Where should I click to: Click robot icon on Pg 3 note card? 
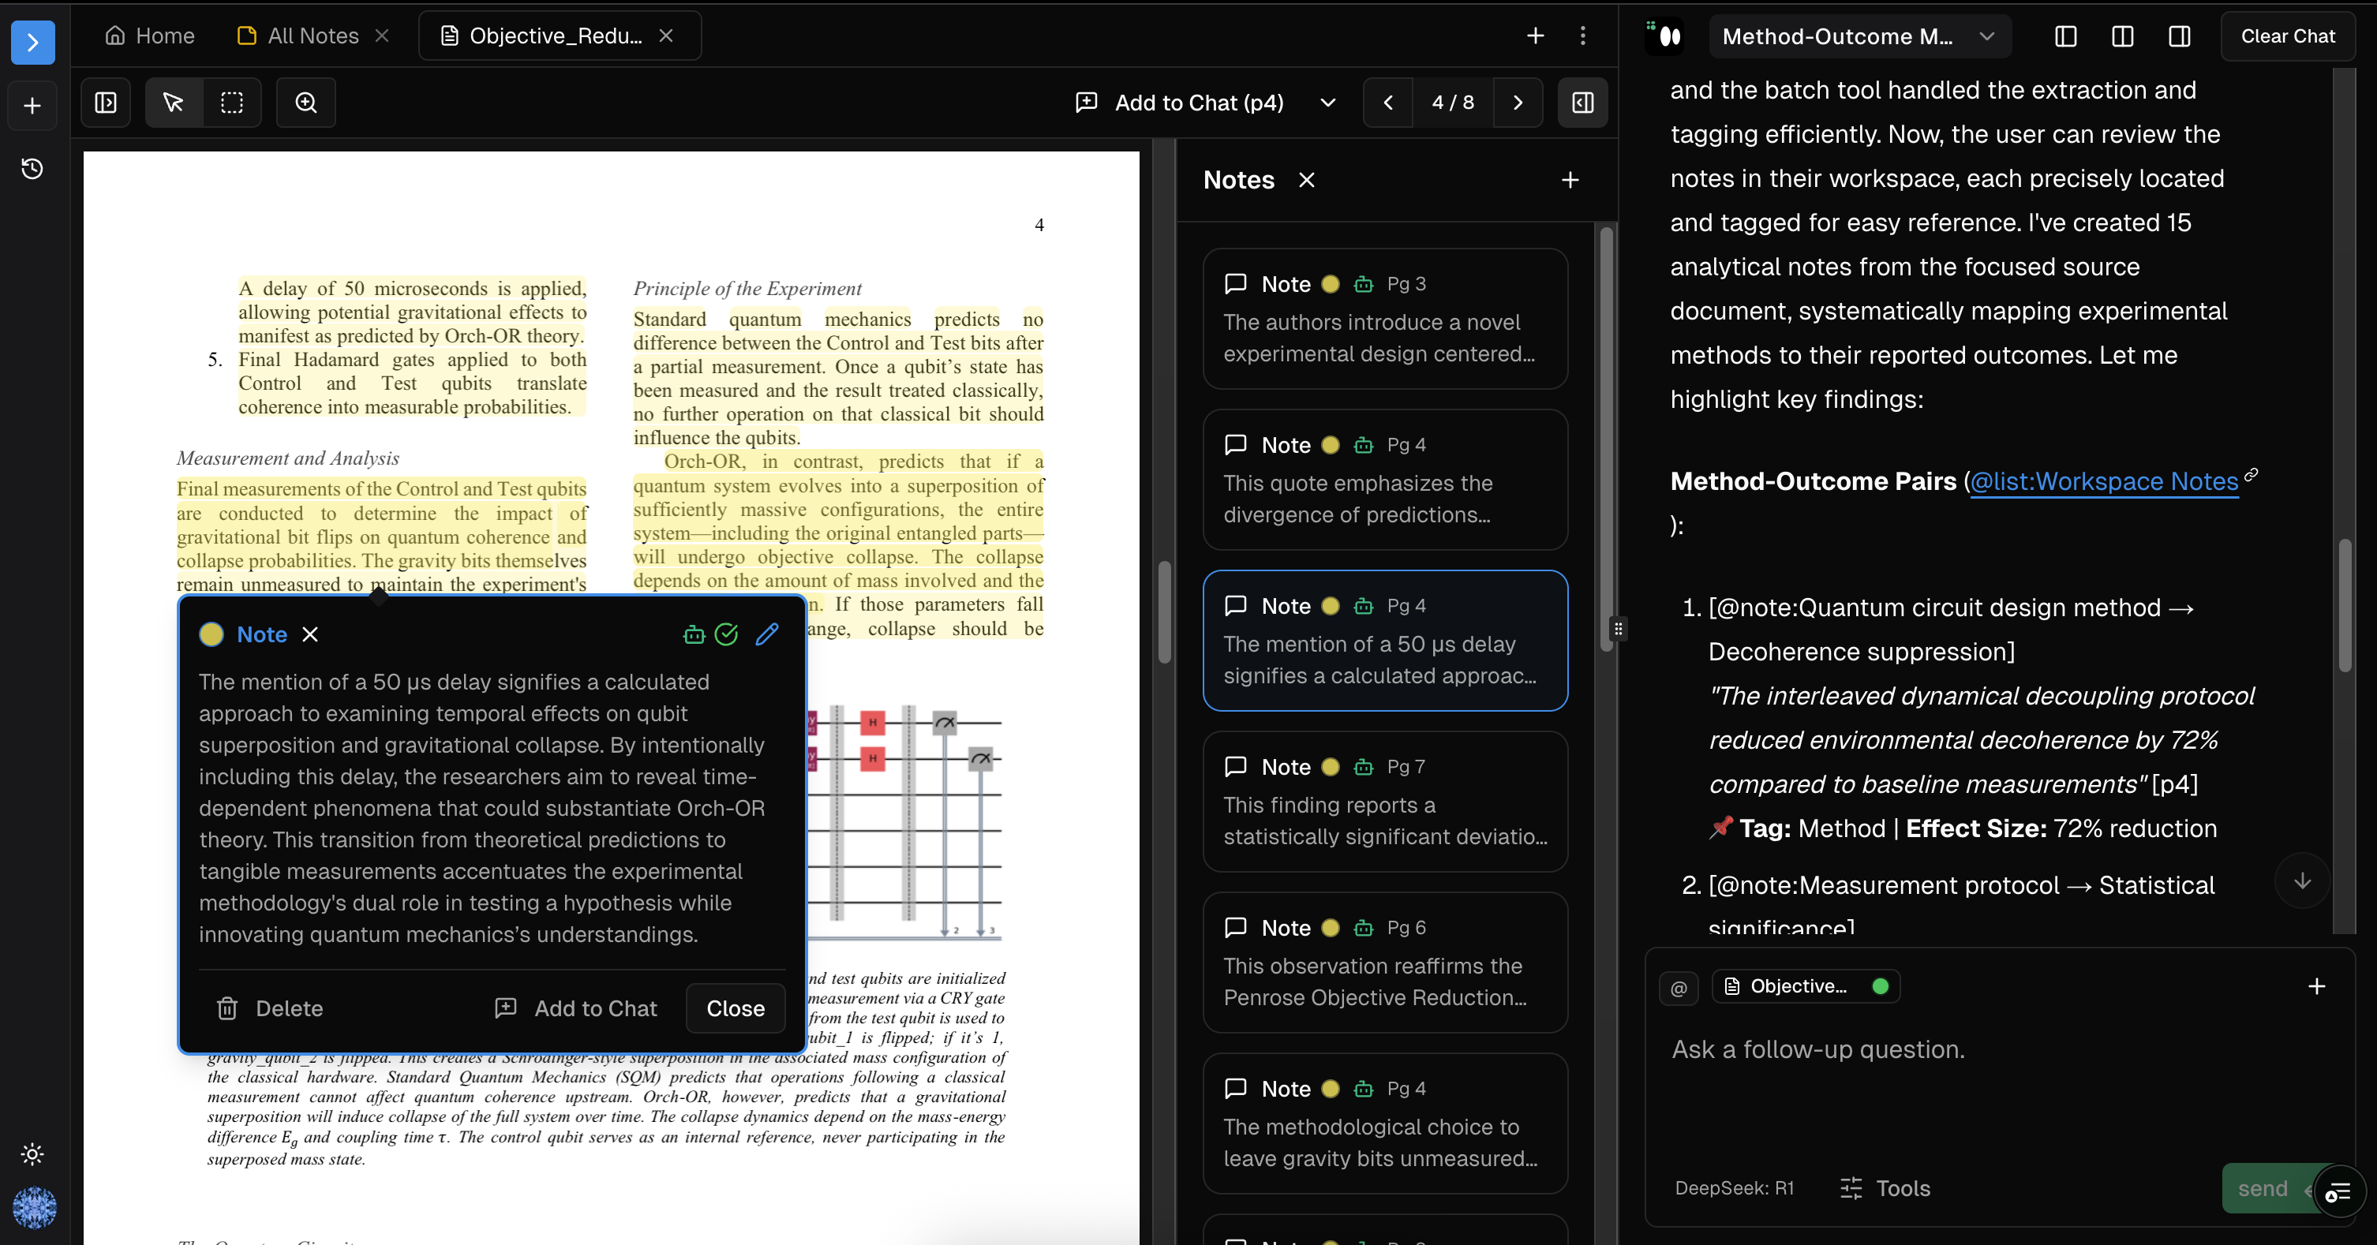click(x=1364, y=284)
